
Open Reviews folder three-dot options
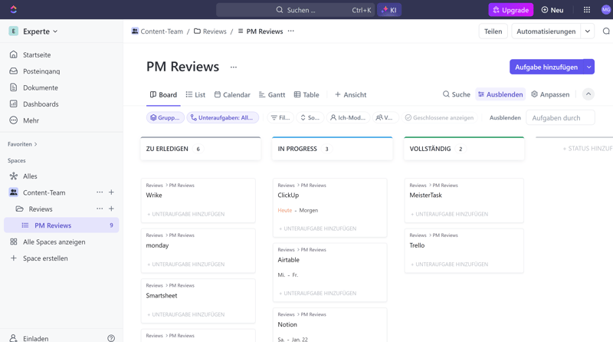pyautogui.click(x=100, y=209)
